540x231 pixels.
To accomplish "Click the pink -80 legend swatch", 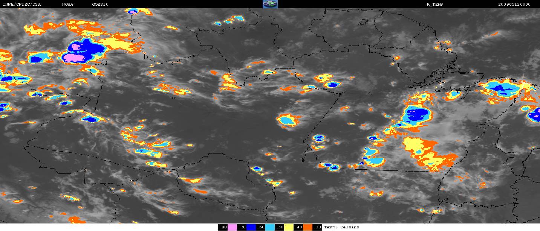I will coord(232,227).
